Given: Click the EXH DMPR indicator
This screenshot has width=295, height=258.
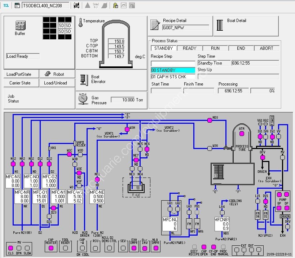Looking at the screenshot, I should click(134, 248).
